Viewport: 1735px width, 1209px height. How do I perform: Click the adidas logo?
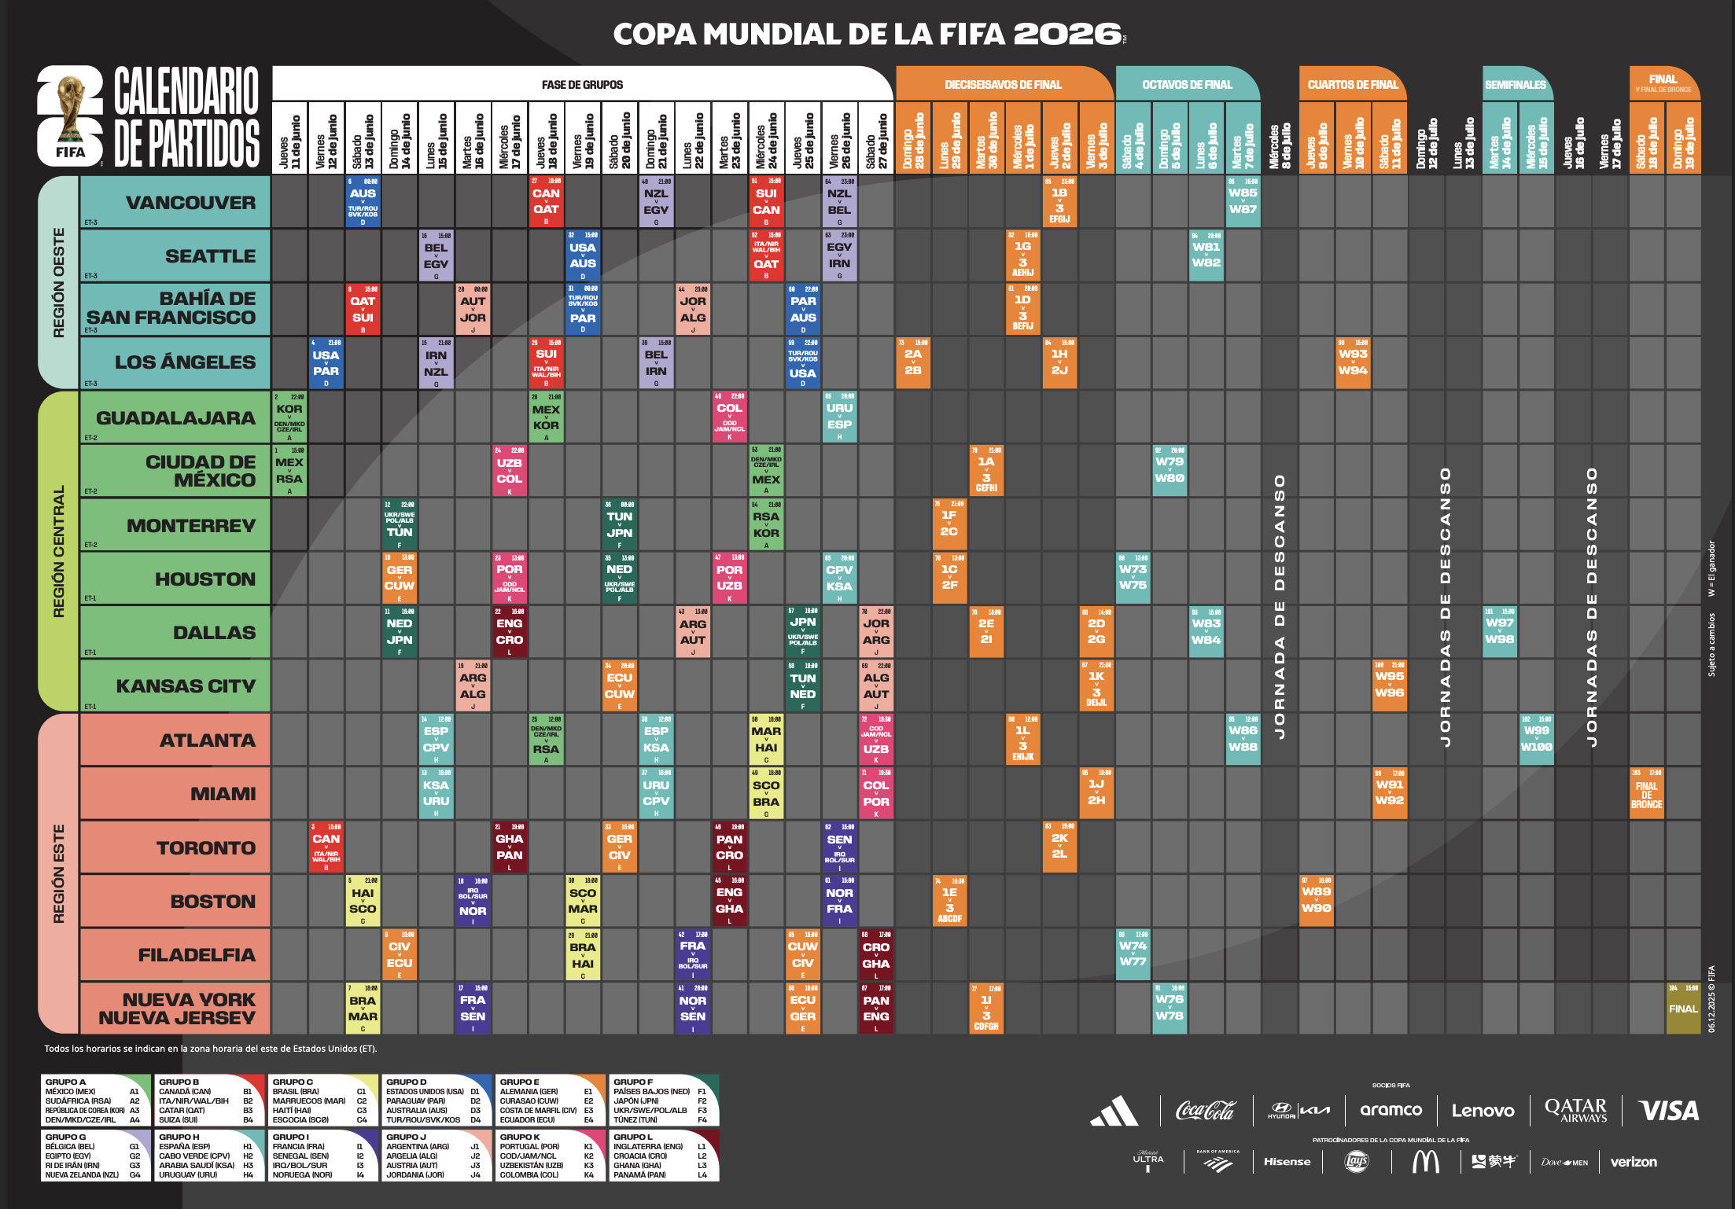[x=1114, y=1111]
